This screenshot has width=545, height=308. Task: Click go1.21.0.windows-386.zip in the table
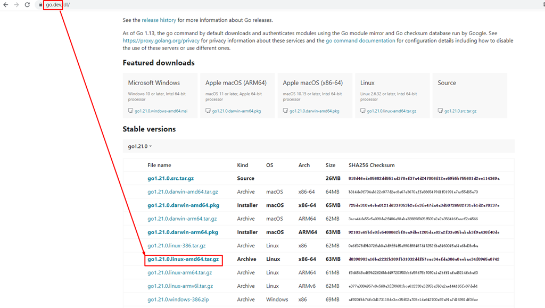point(178,299)
